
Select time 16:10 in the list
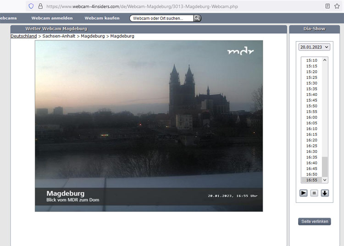pyautogui.click(x=311, y=129)
